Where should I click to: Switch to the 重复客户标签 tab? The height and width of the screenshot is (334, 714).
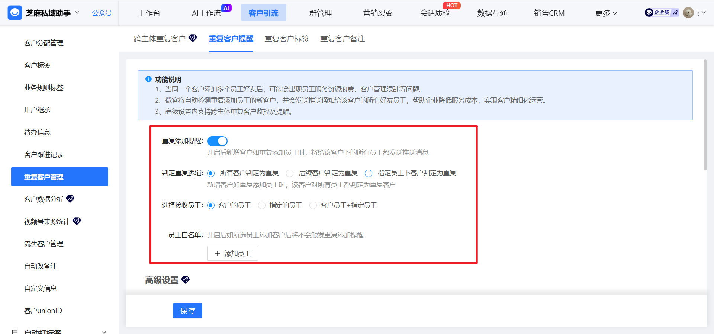pos(287,39)
